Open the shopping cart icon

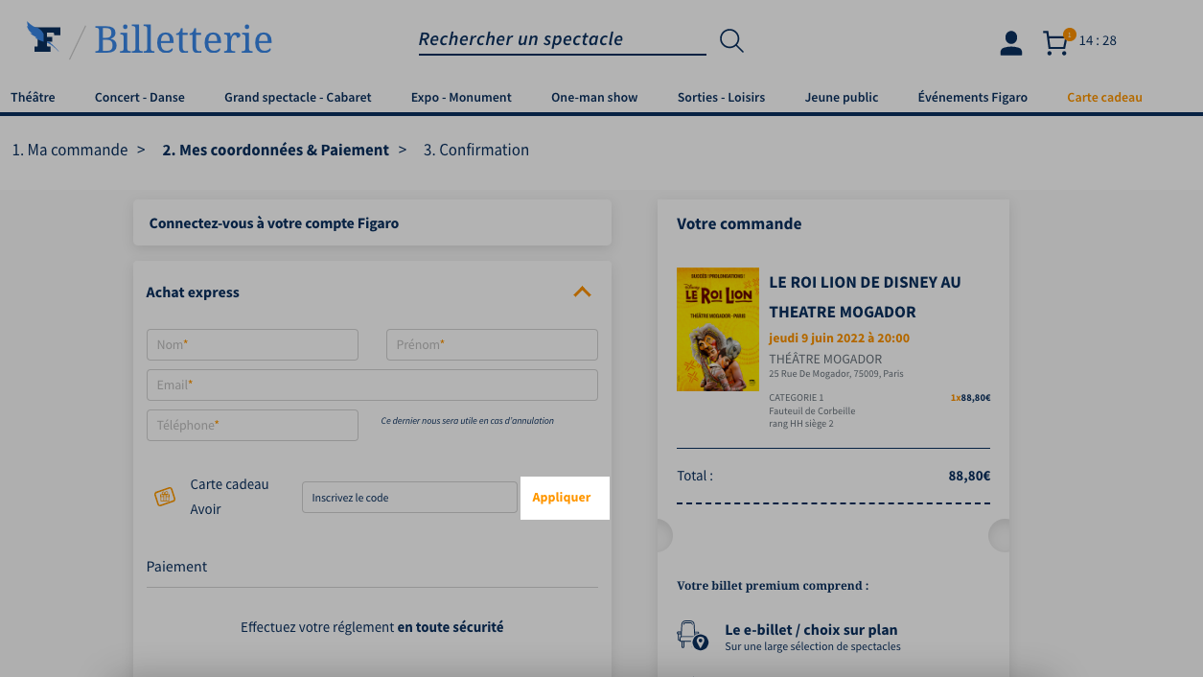tap(1056, 42)
